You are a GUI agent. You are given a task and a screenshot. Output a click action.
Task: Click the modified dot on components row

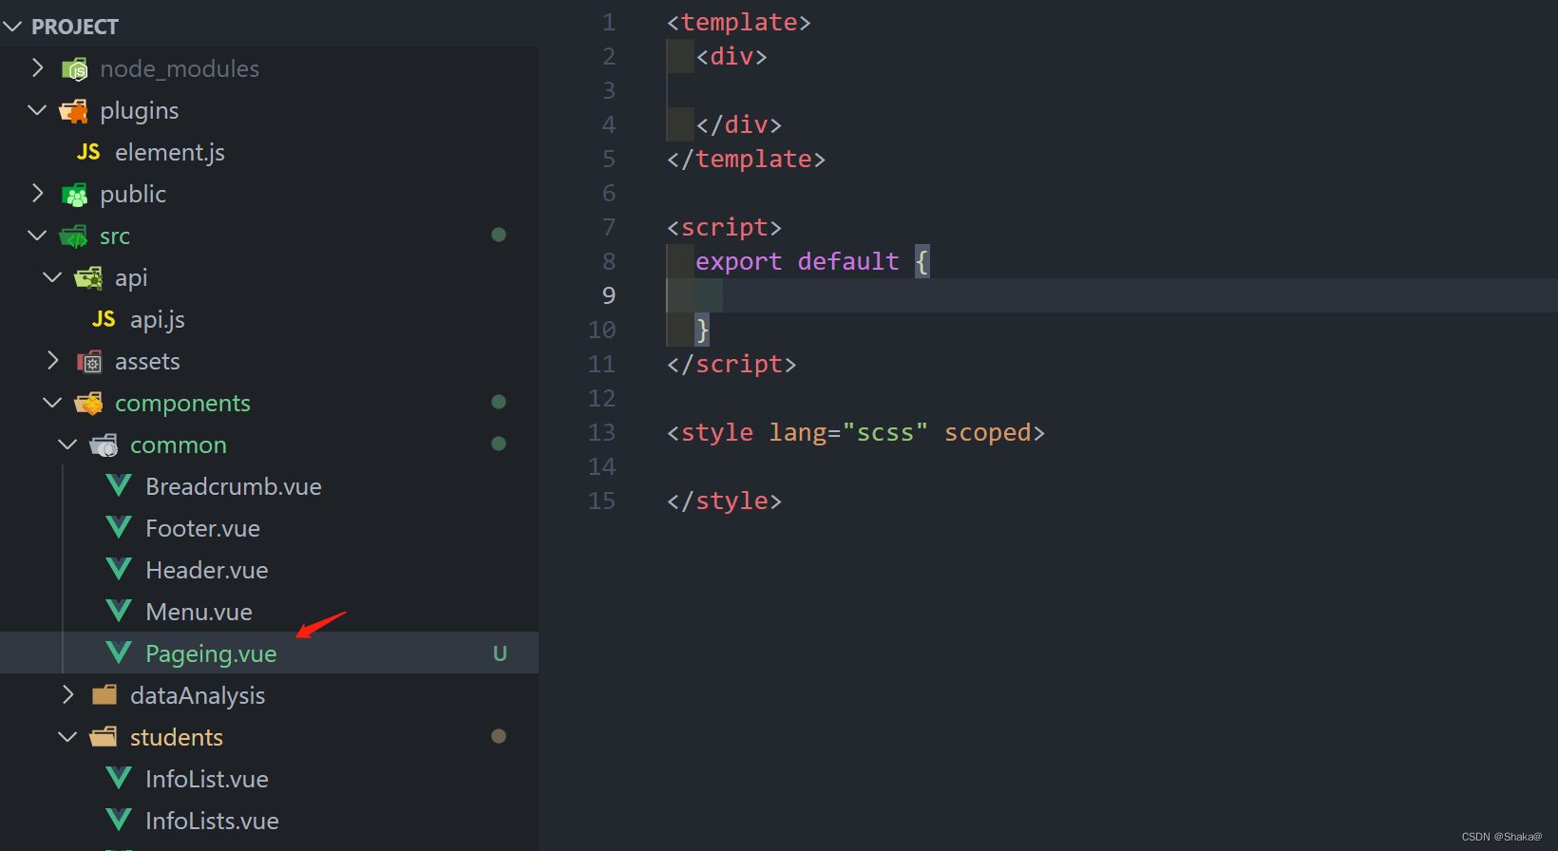click(x=499, y=402)
